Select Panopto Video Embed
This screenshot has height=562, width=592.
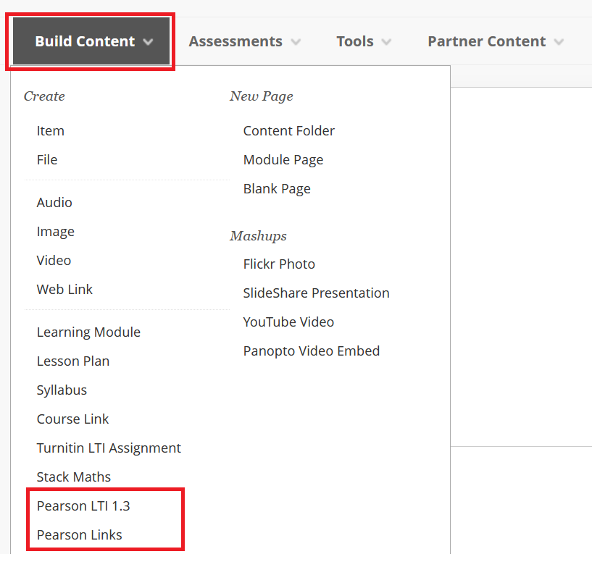(312, 351)
